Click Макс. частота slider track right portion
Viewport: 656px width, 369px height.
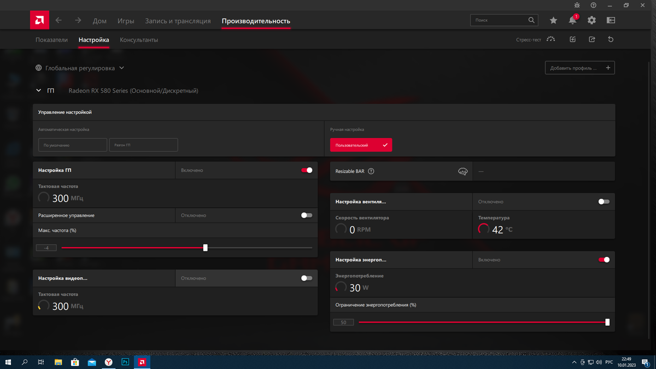[260, 248]
